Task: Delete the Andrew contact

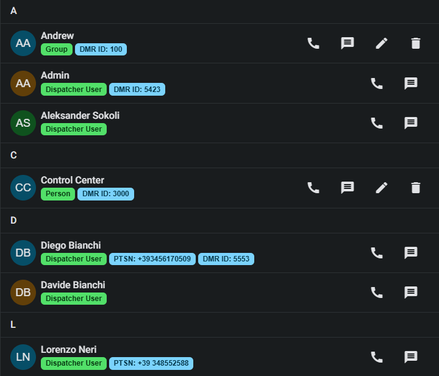Action: 416,43
